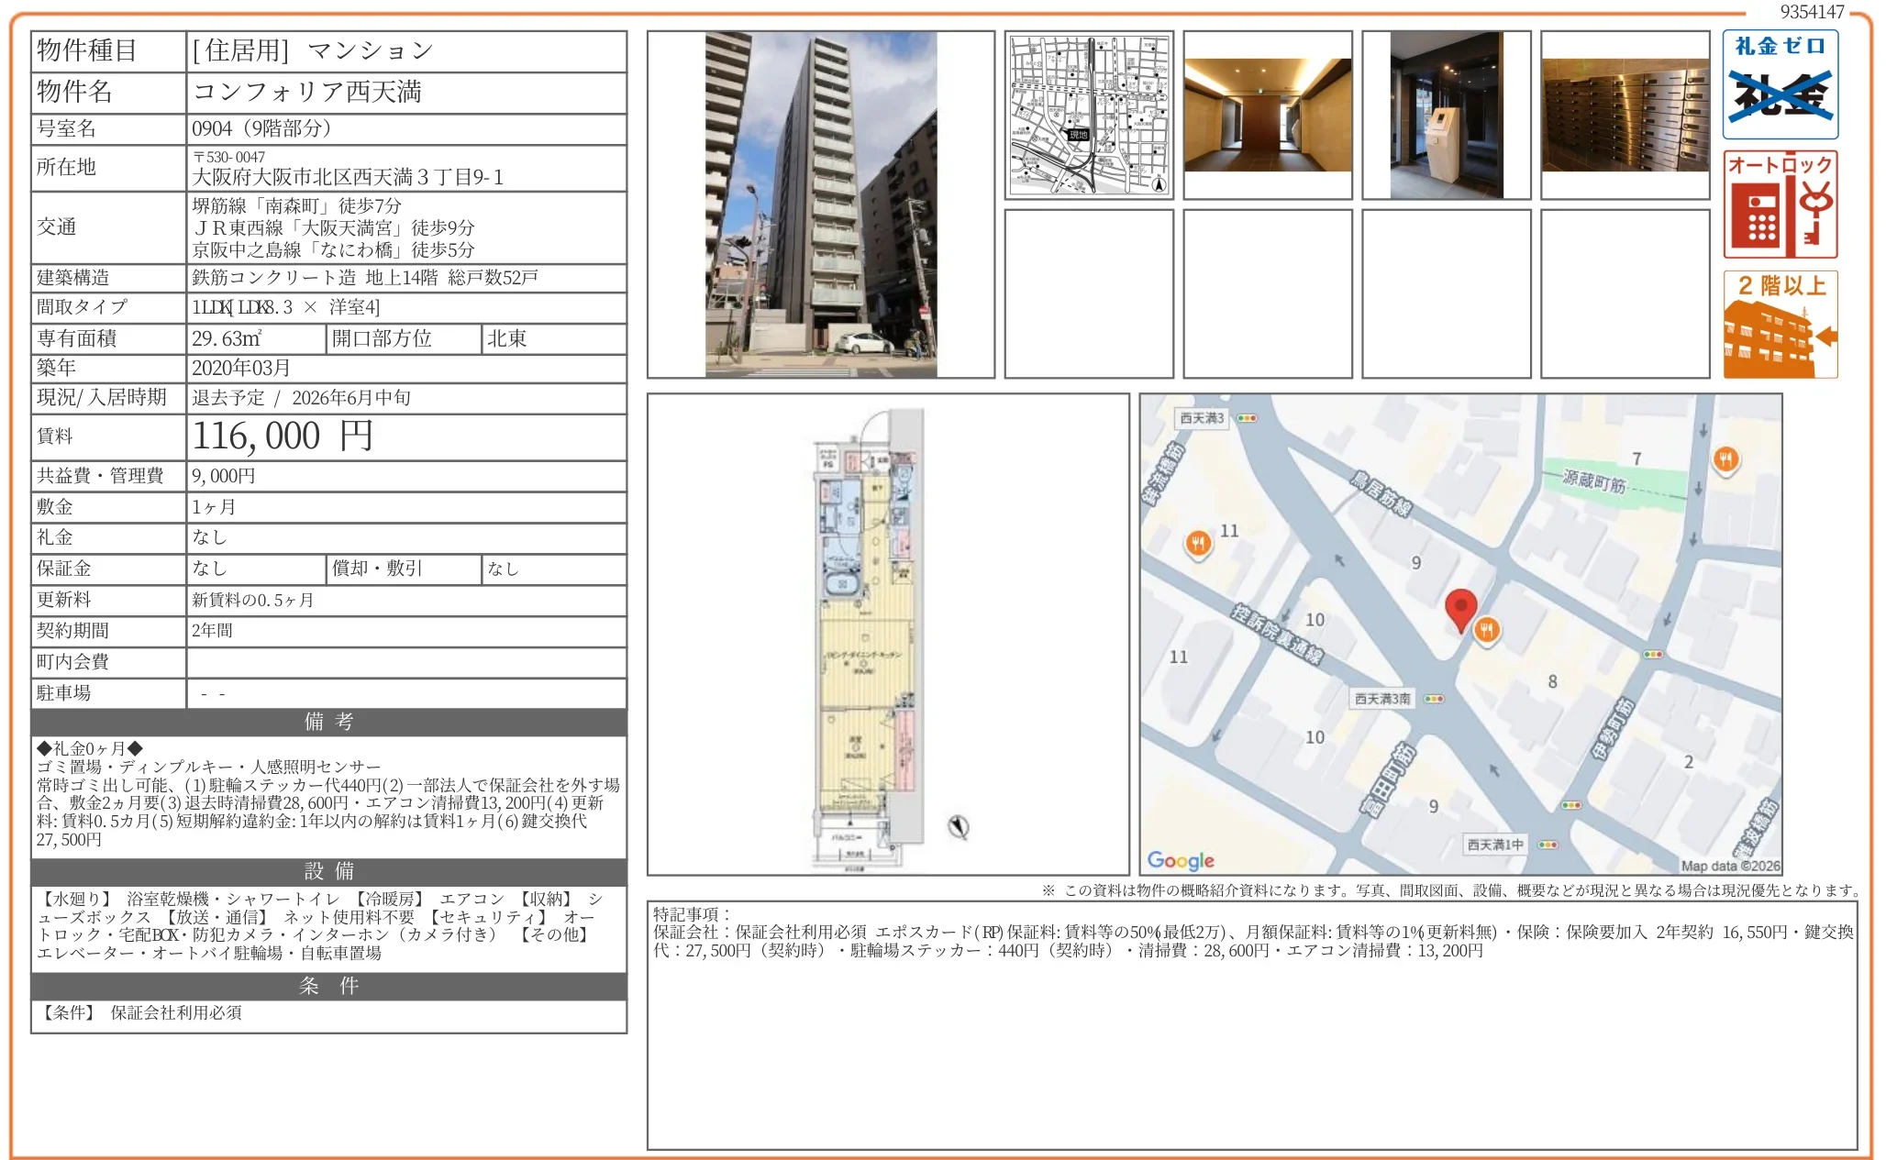Viewport: 1886px width, 1160px height.
Task: Click the red location pin on the map
Action: 1460,609
